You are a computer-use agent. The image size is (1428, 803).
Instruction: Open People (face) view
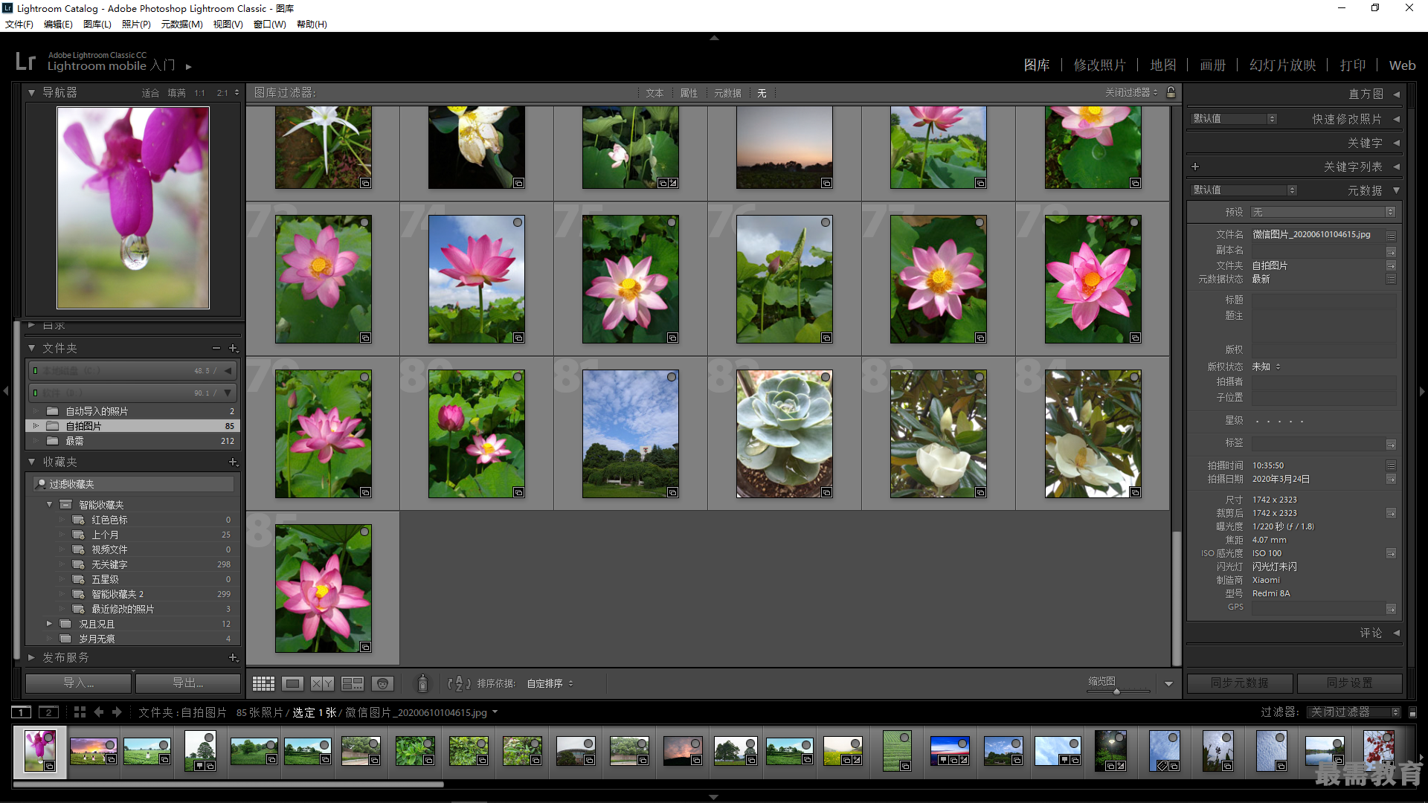tap(382, 683)
